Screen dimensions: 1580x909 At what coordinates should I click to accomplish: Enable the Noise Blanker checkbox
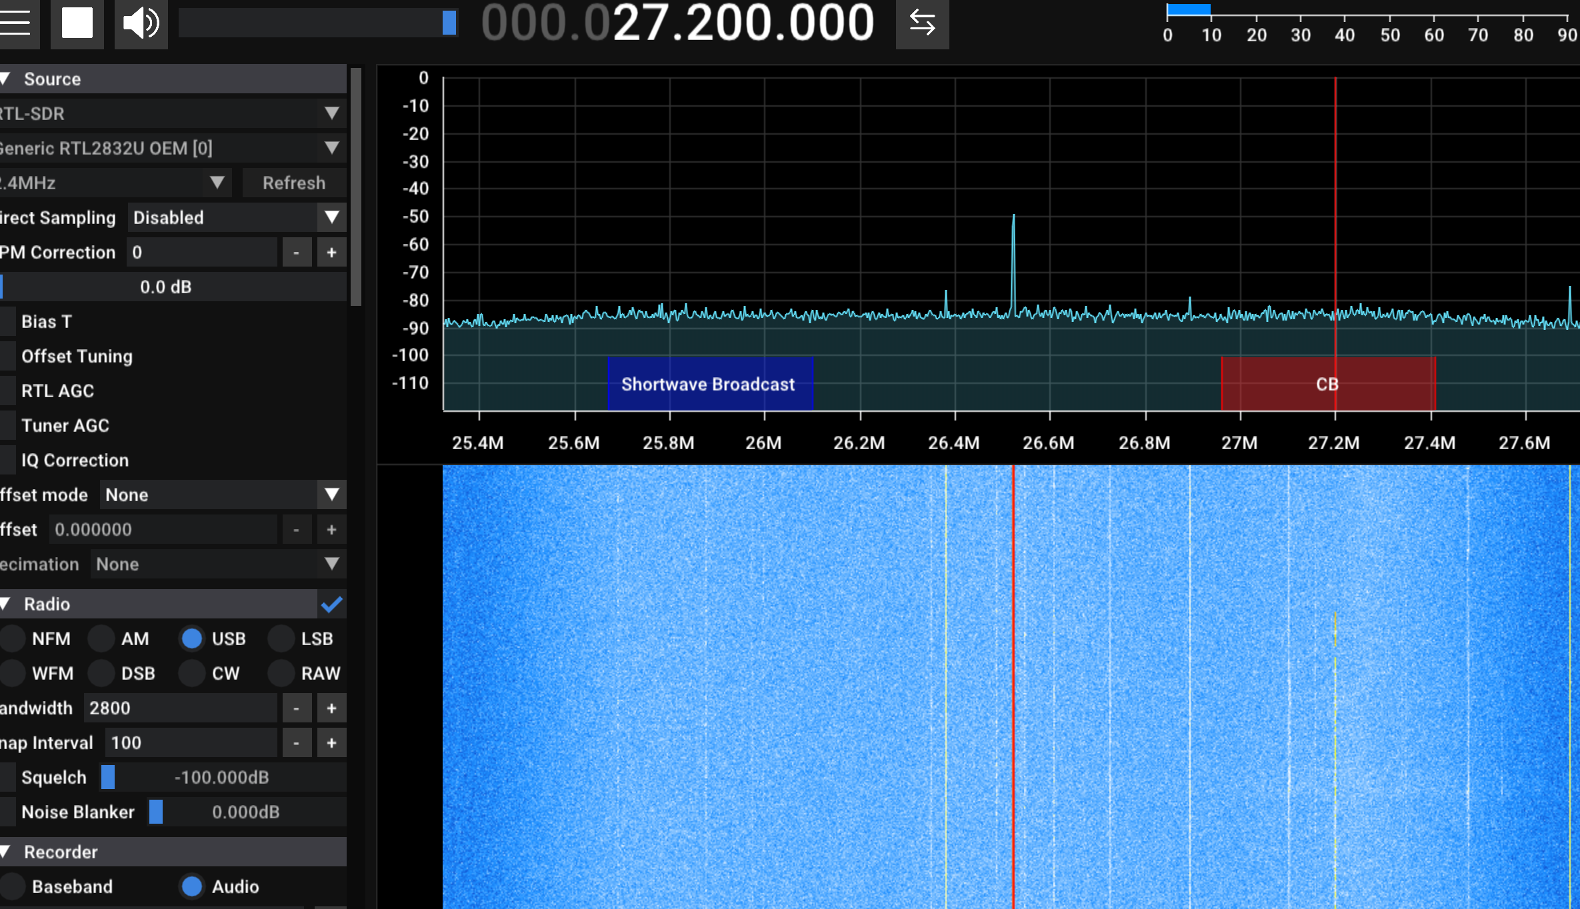[x=7, y=812]
